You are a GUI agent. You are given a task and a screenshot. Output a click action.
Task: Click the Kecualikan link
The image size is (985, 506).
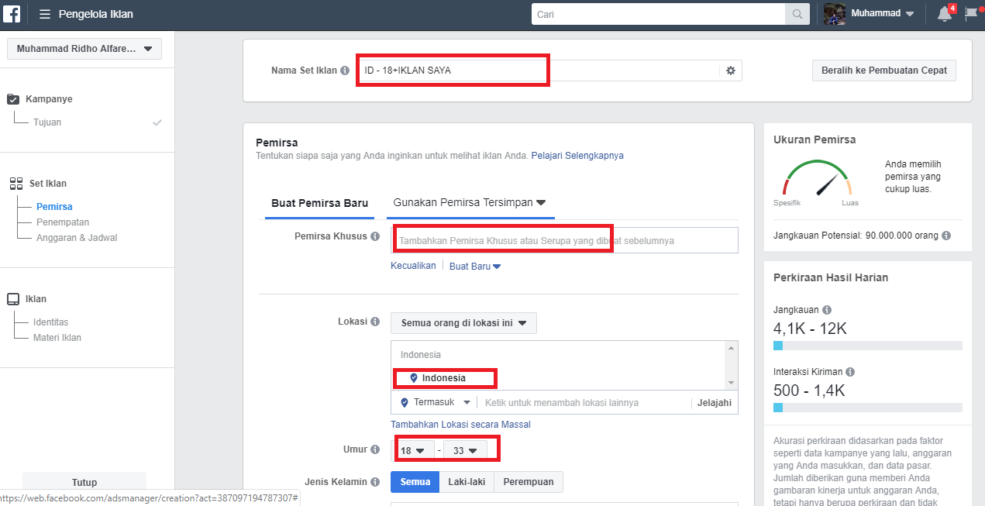[413, 266]
